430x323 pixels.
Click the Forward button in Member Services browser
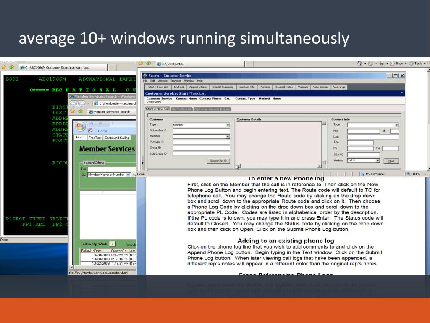[81, 103]
